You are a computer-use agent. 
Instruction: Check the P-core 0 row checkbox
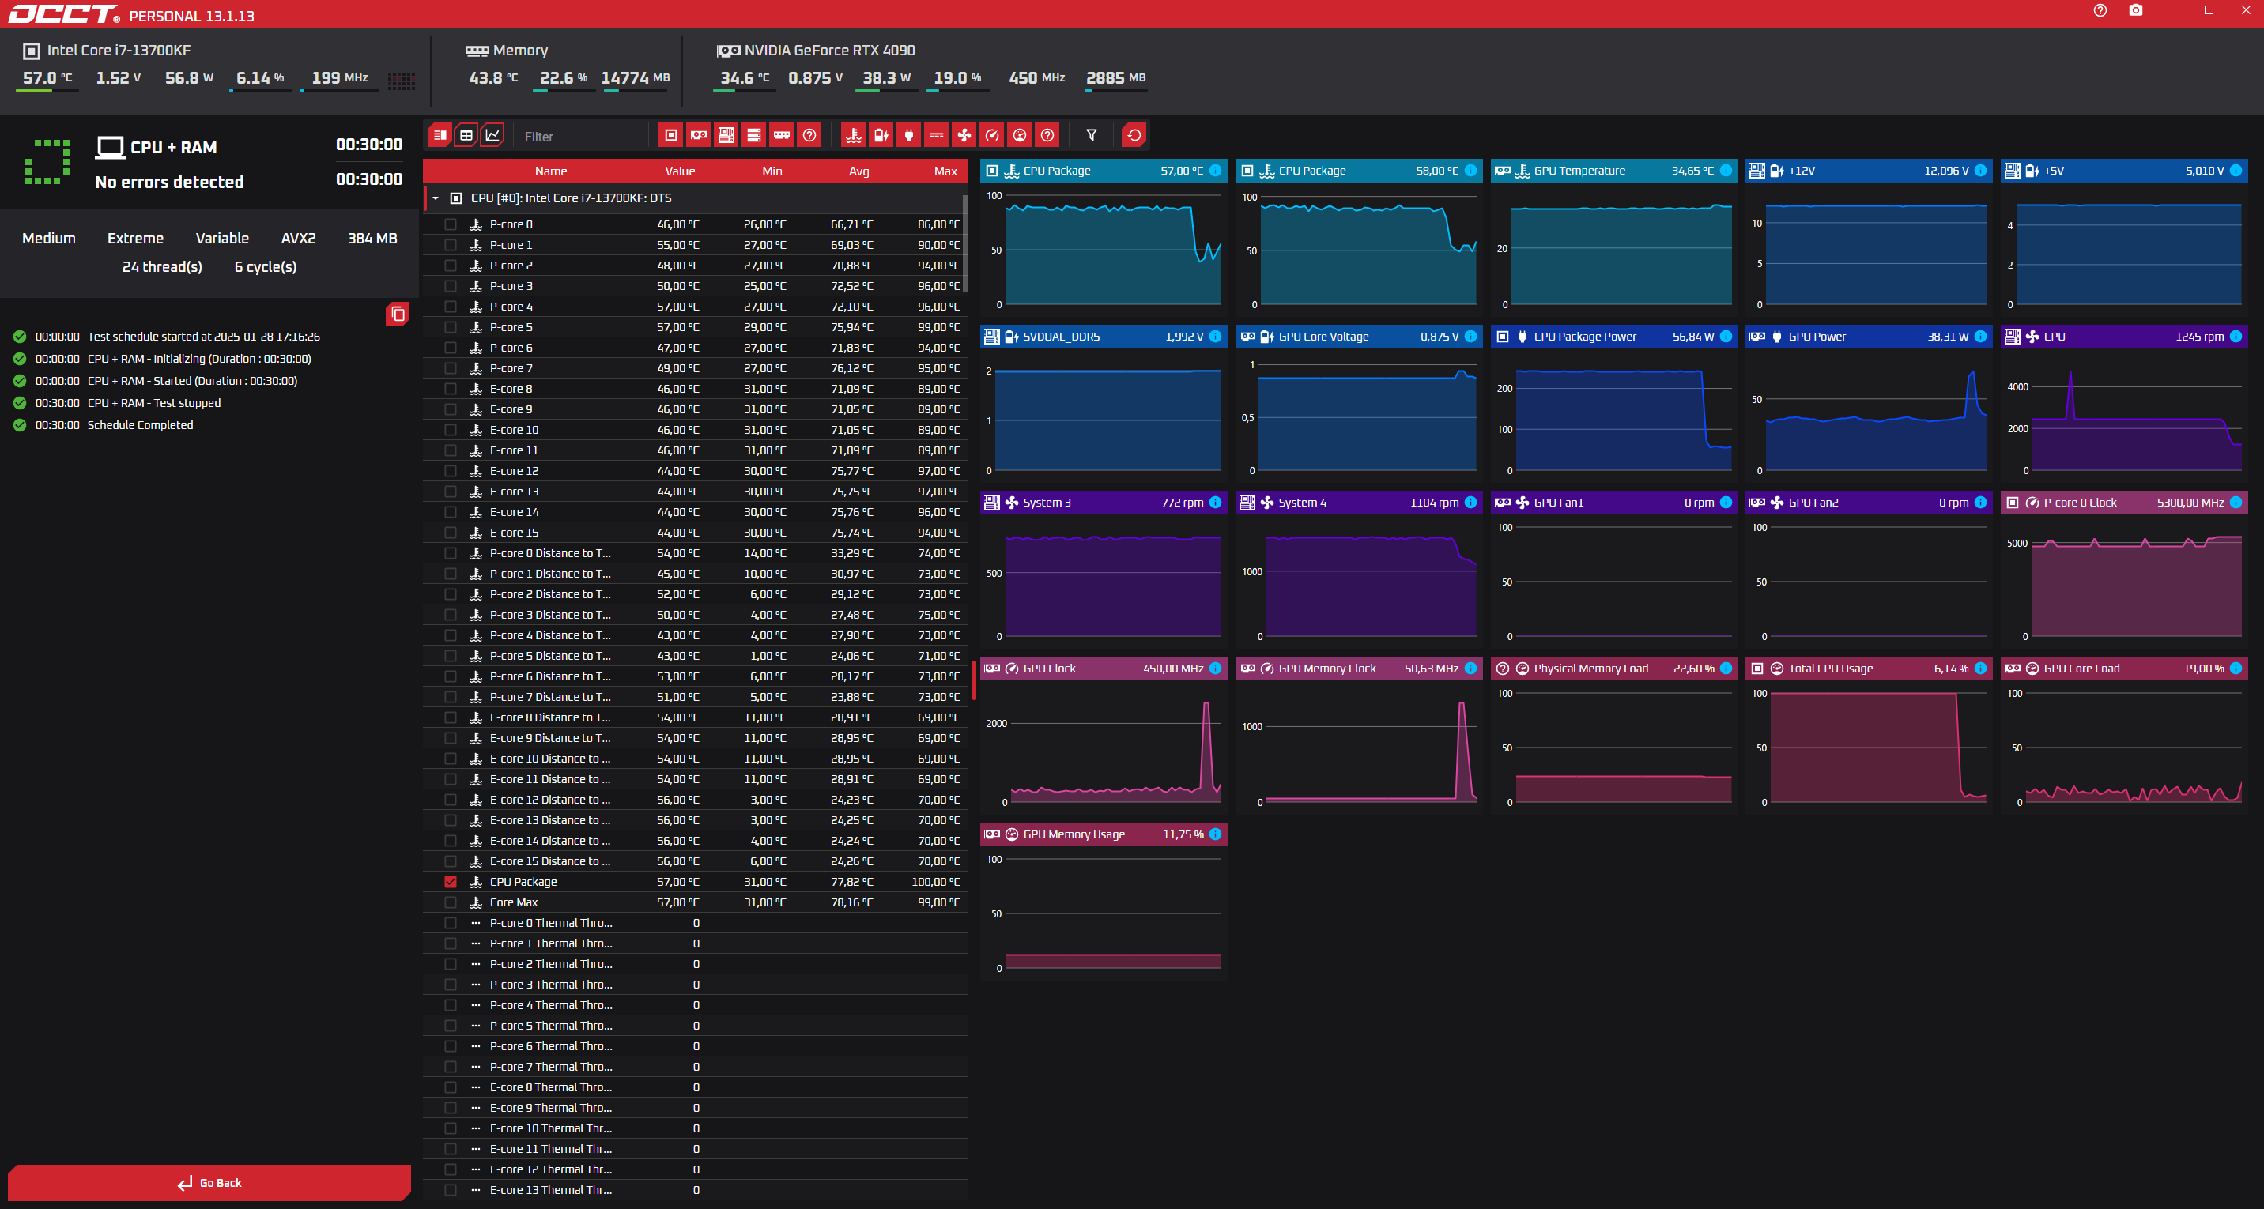coord(451,224)
